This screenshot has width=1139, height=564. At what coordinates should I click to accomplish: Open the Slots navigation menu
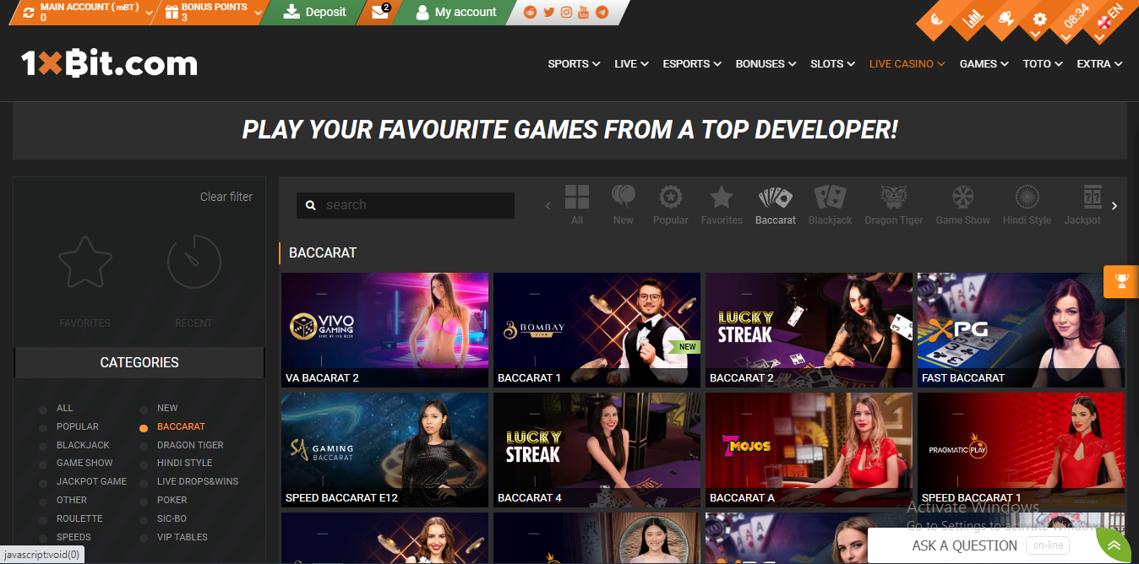pos(831,63)
